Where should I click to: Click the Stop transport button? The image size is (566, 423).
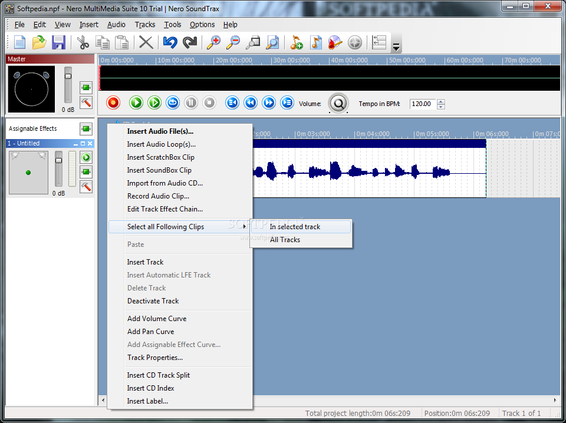click(x=209, y=103)
